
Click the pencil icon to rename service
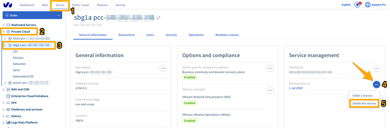(159, 18)
